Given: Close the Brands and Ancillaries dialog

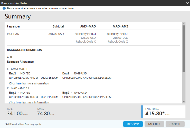Looking at the screenshot, I should coord(187,3).
